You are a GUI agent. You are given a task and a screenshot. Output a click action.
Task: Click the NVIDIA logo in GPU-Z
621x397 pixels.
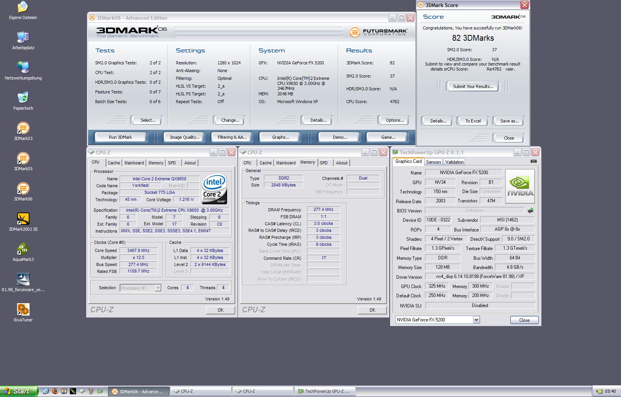point(520,186)
